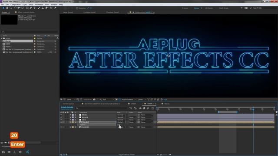This screenshot has height=156, width=278.
Task: Open parent dropdown for layer 5 SABER
Action: [x=147, y=127]
